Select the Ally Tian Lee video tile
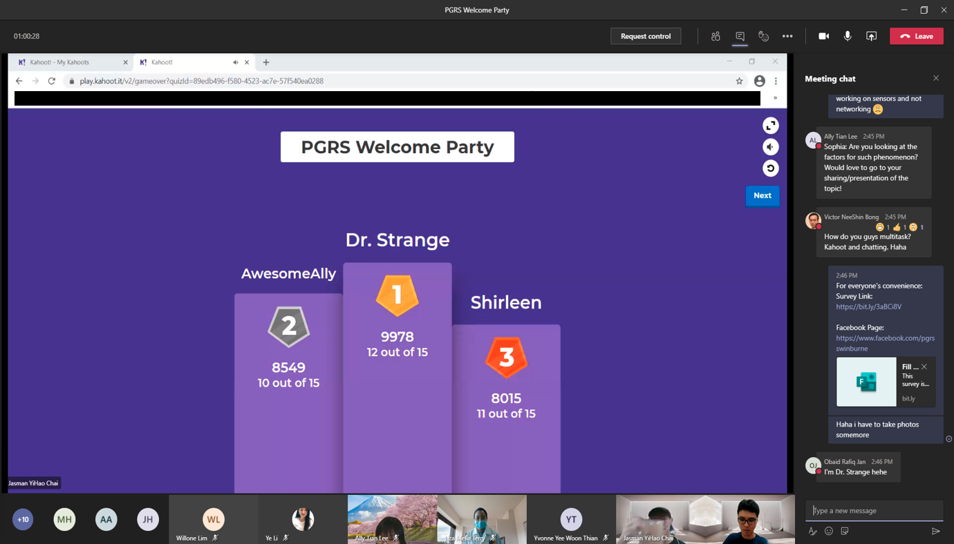The width and height of the screenshot is (954, 544). tap(392, 519)
